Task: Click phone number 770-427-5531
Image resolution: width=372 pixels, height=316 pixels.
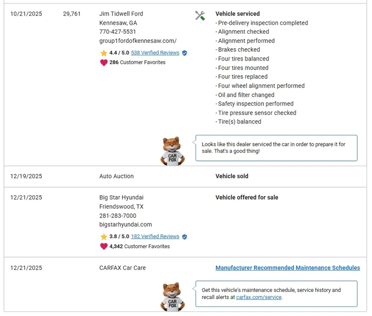Action: pos(118,32)
